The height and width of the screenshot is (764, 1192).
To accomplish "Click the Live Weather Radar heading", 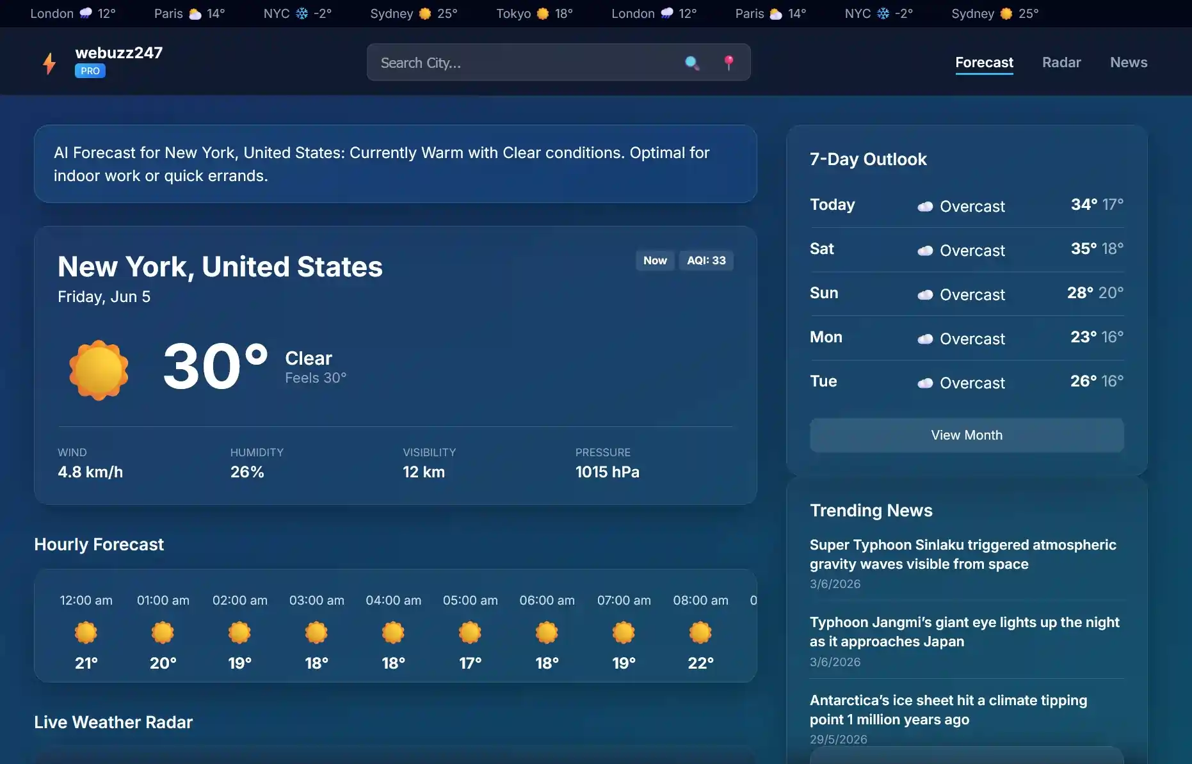I will 113,722.
